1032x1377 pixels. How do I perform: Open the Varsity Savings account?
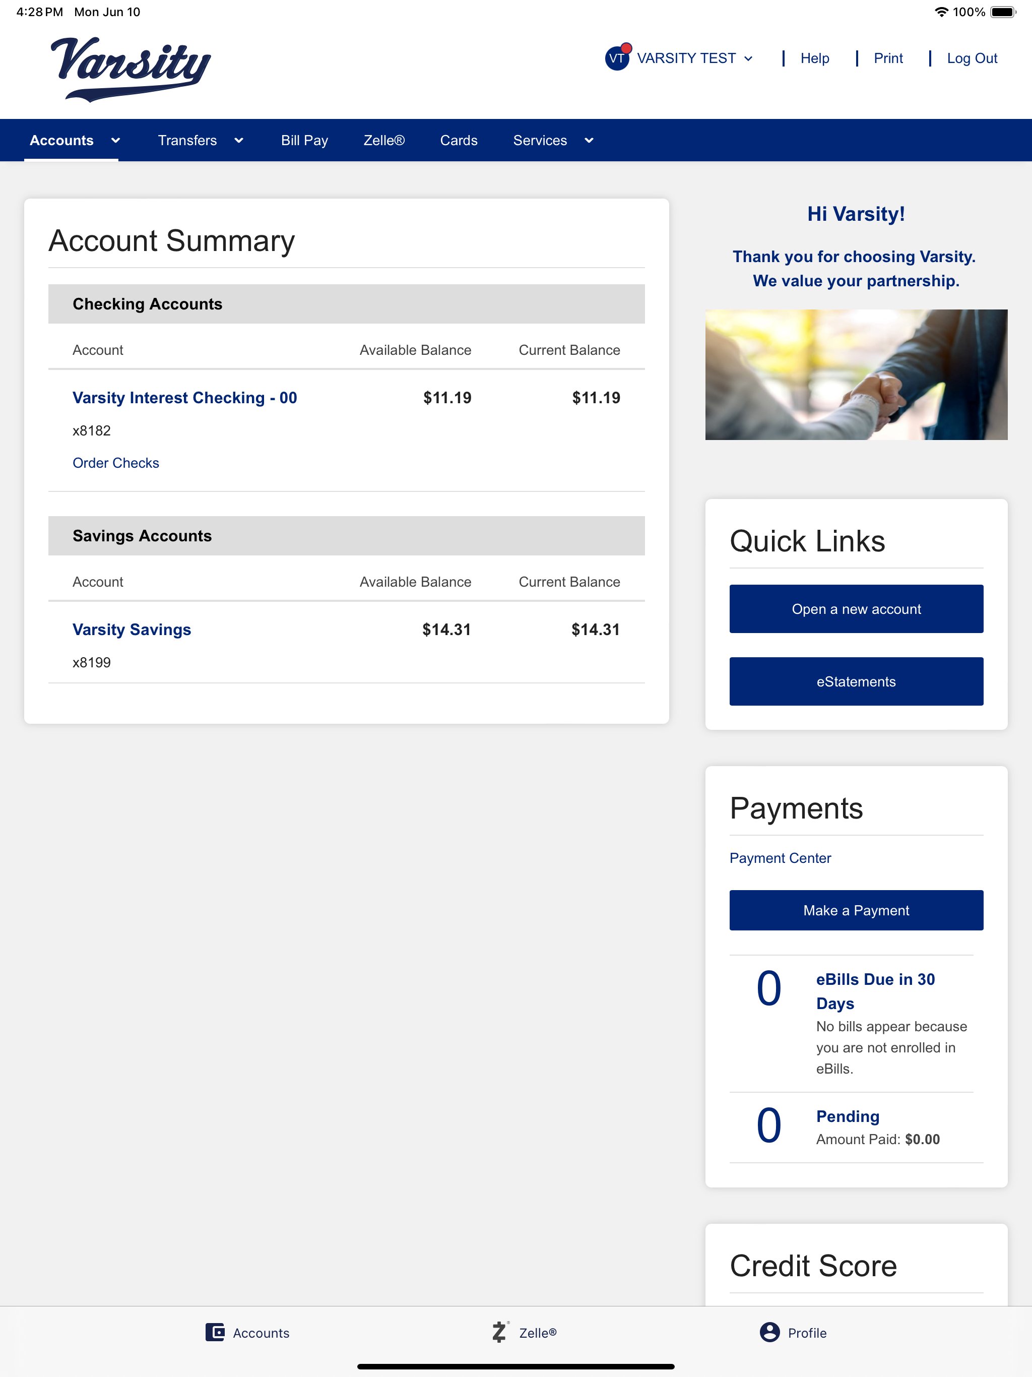click(132, 630)
